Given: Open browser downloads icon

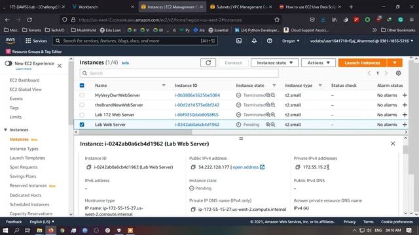Looking at the screenshot, I should 323,20.
